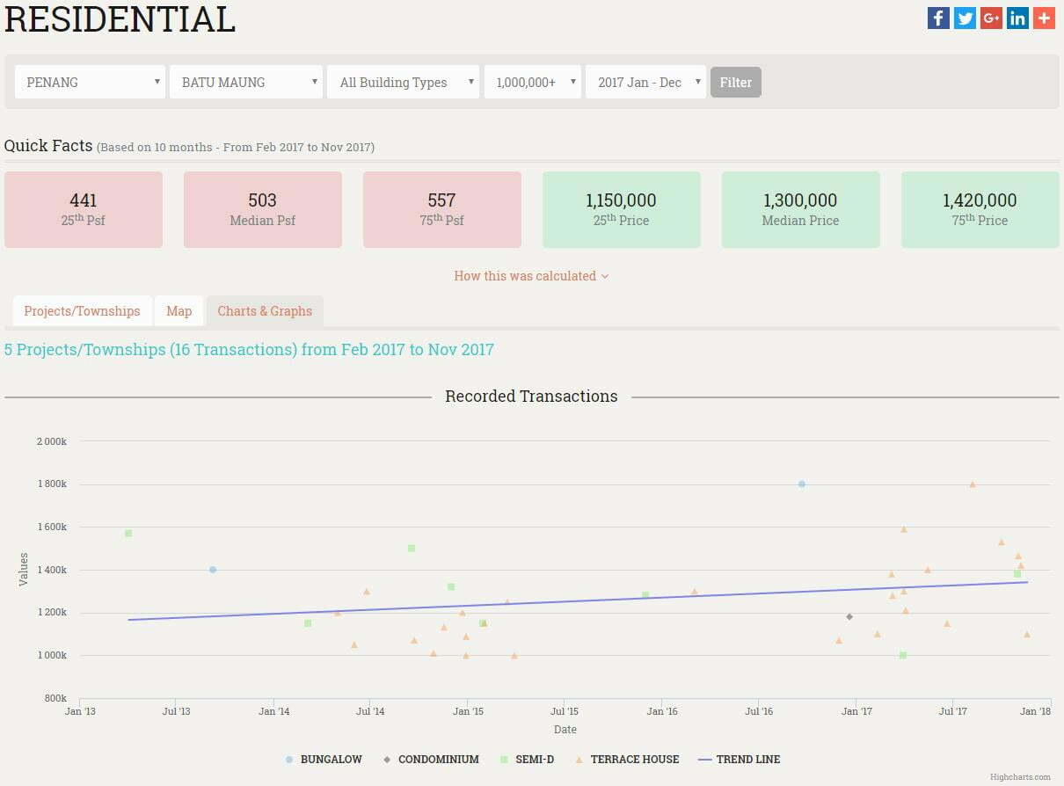
Task: Click the Highcharts.com credit link
Action: tap(1020, 777)
